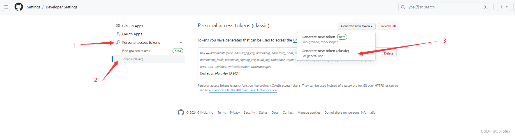Open the hamburger navigation menu

pos(6,7)
